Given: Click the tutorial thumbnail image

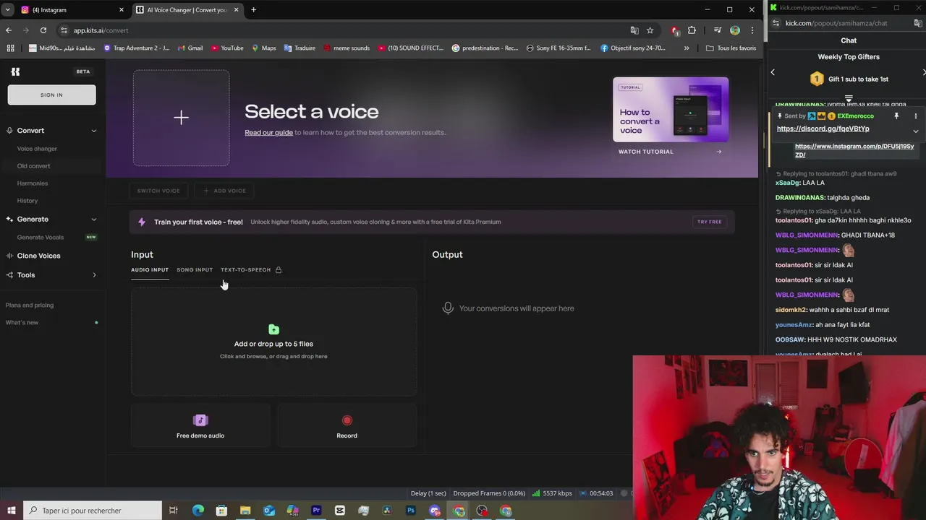Looking at the screenshot, I should point(671,110).
